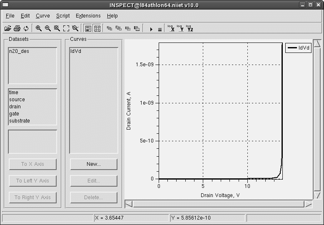This screenshot has width=324, height=225.
Task: Click the full-extent selection box icon
Action: point(66,28)
